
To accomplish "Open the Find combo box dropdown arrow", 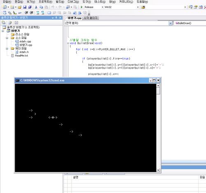I will pos(185,7).
